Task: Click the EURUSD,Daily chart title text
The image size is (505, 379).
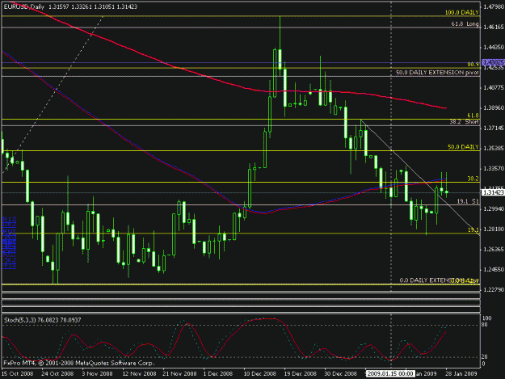Action: [24, 6]
